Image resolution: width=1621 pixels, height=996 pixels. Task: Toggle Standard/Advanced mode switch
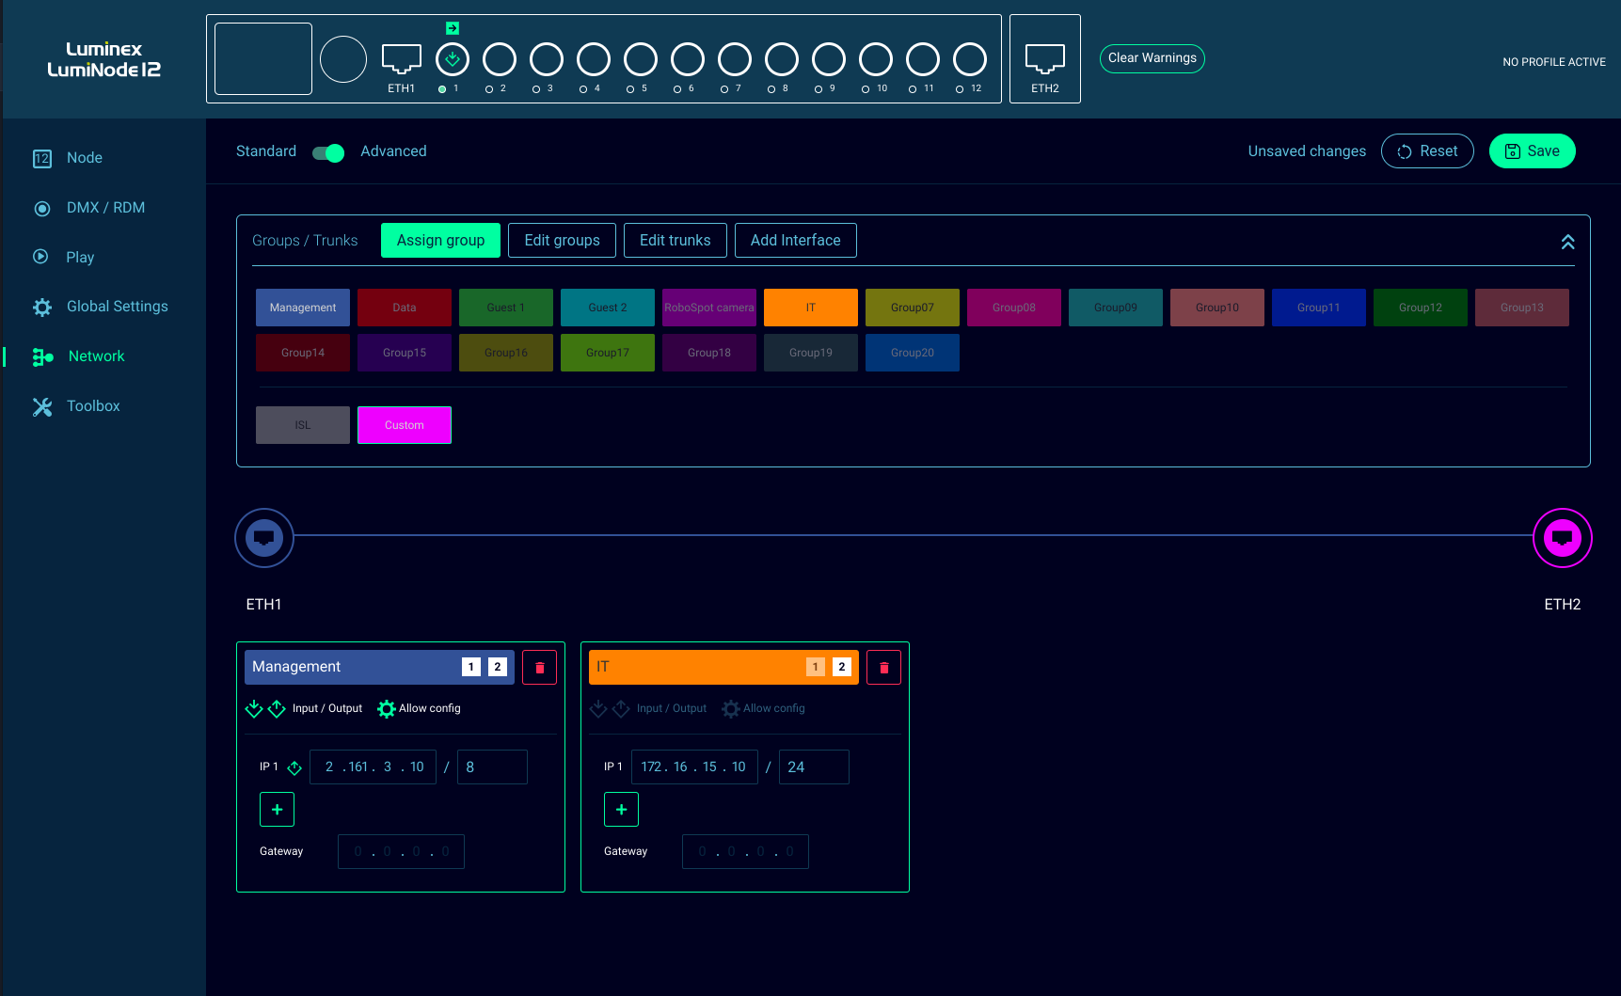pos(328,152)
